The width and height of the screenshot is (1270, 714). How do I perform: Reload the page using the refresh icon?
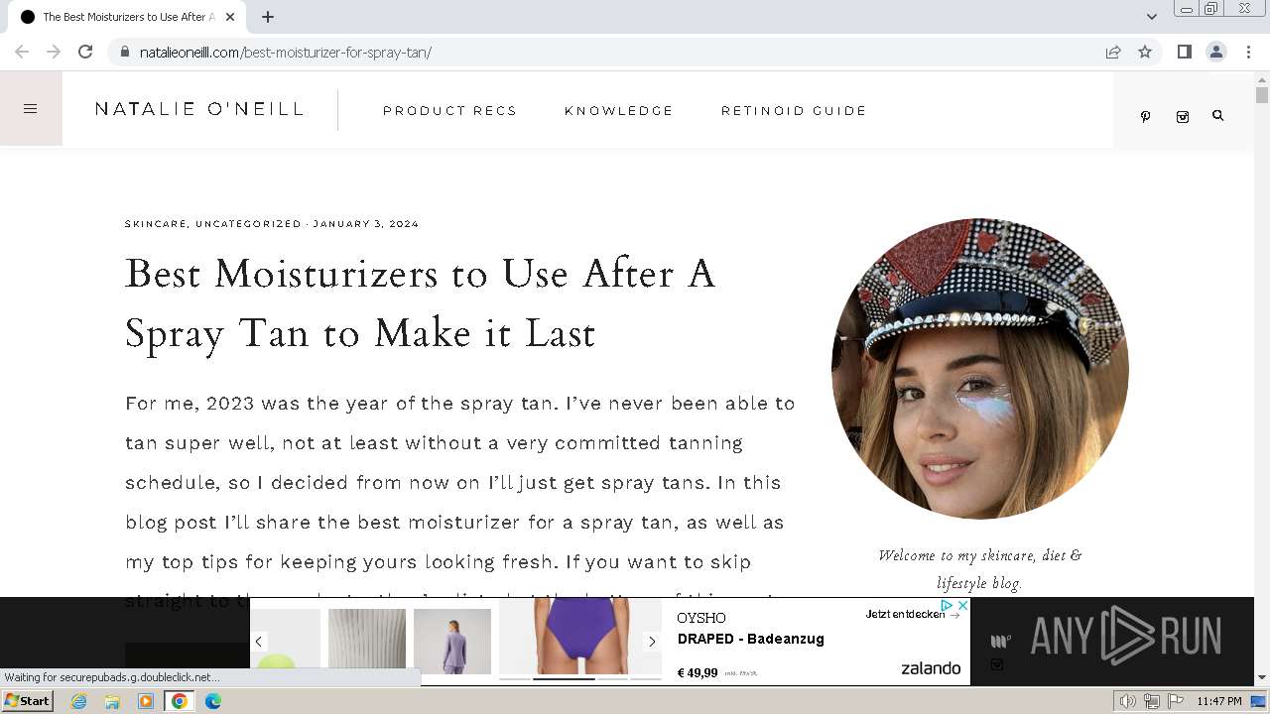click(85, 52)
